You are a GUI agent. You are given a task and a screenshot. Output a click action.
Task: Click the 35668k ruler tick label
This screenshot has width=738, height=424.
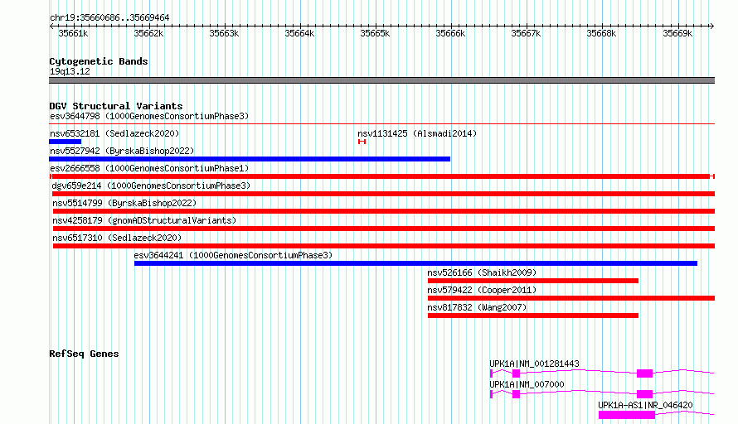click(x=601, y=33)
